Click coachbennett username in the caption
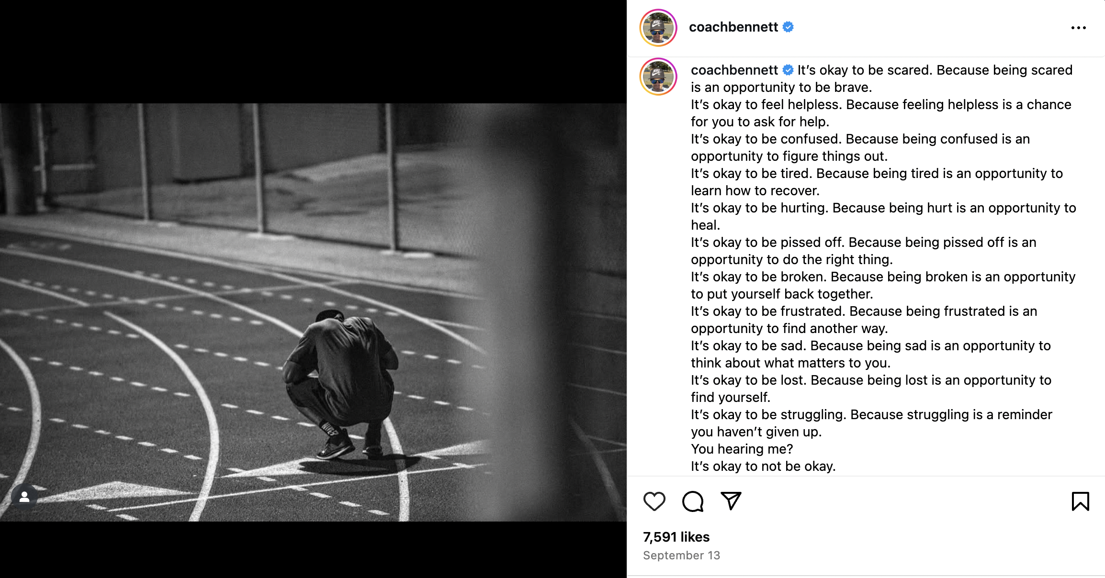The image size is (1105, 578). [x=734, y=70]
